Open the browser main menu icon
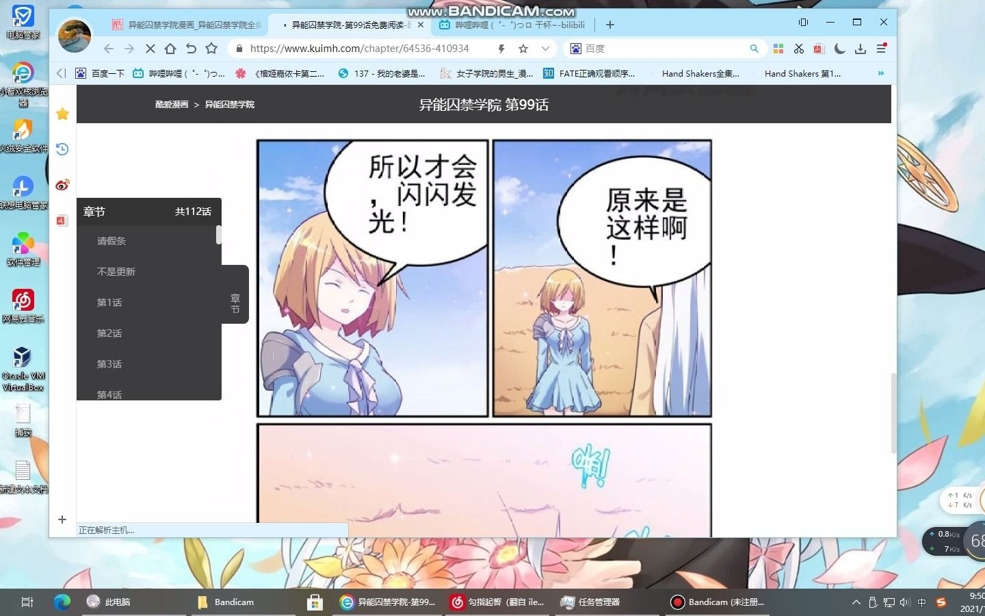985x616 pixels. pos(881,49)
